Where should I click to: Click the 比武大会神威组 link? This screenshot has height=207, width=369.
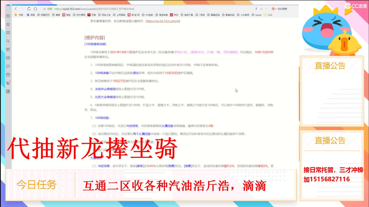tap(105, 97)
